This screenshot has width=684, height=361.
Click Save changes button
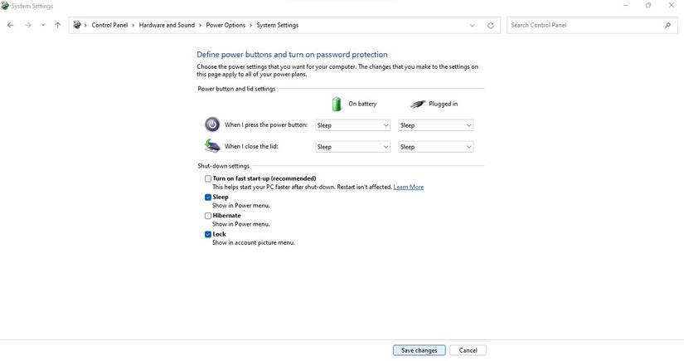click(419, 350)
